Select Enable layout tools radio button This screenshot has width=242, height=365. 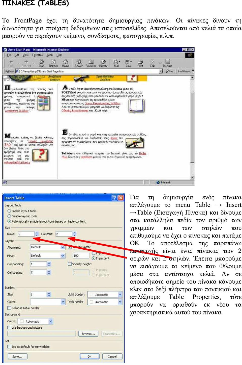(x=9, y=211)
